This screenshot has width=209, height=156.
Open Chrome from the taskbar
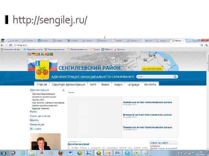[99, 153]
